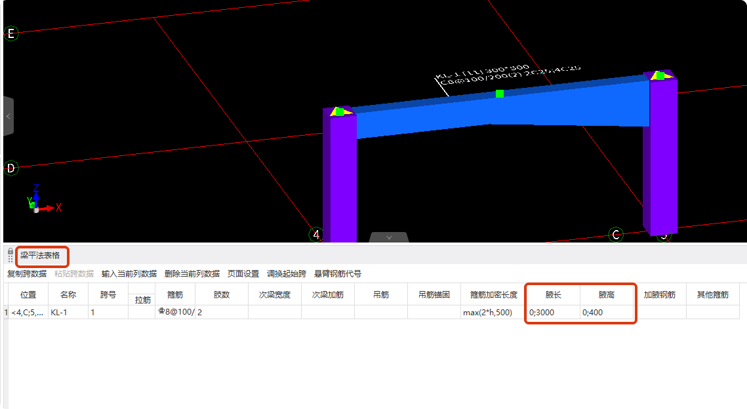Click the 腋高 cell 0;400
The image size is (747, 409).
coord(607,313)
